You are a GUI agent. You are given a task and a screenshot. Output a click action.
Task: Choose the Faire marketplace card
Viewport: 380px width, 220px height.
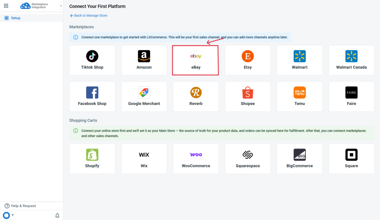[351, 96]
